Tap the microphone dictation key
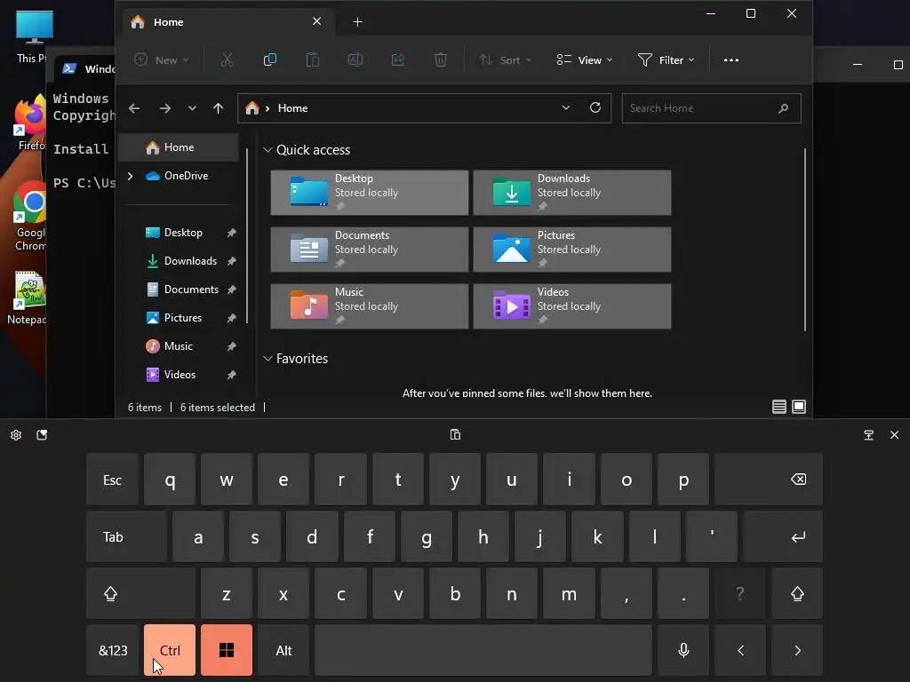This screenshot has width=910, height=682. coord(683,650)
